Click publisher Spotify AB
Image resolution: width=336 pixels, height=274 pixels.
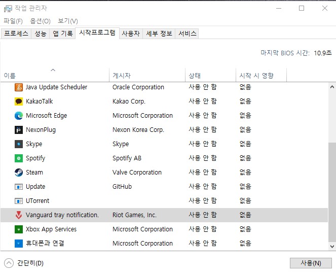tap(127, 158)
